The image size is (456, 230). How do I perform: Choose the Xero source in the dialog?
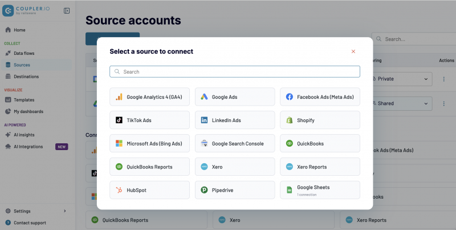click(x=235, y=167)
